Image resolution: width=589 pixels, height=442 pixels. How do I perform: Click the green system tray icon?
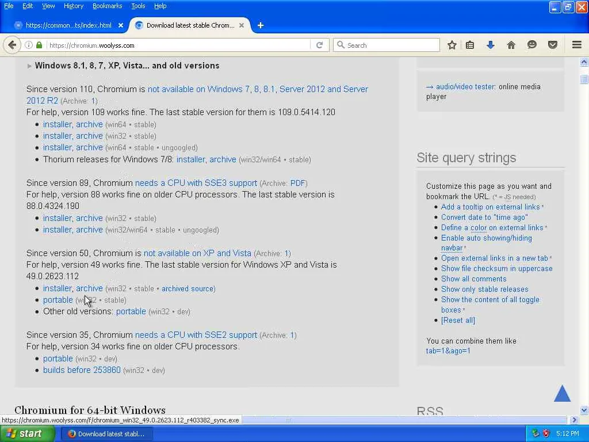pyautogui.click(x=536, y=433)
